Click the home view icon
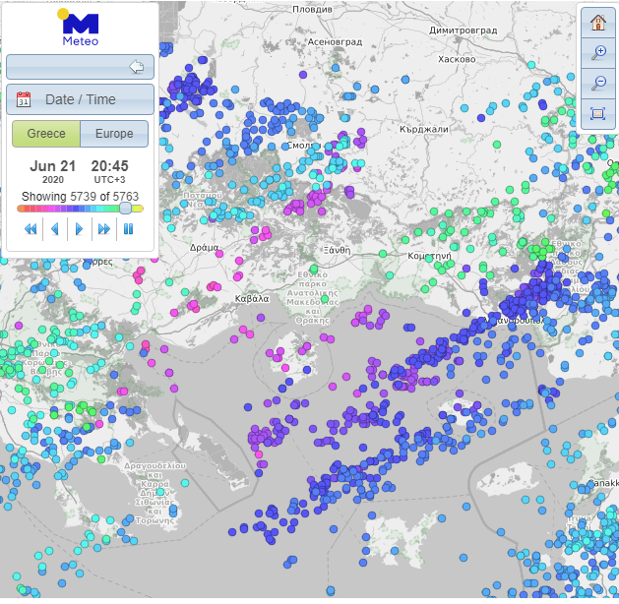The width and height of the screenshot is (619, 604). [x=597, y=22]
